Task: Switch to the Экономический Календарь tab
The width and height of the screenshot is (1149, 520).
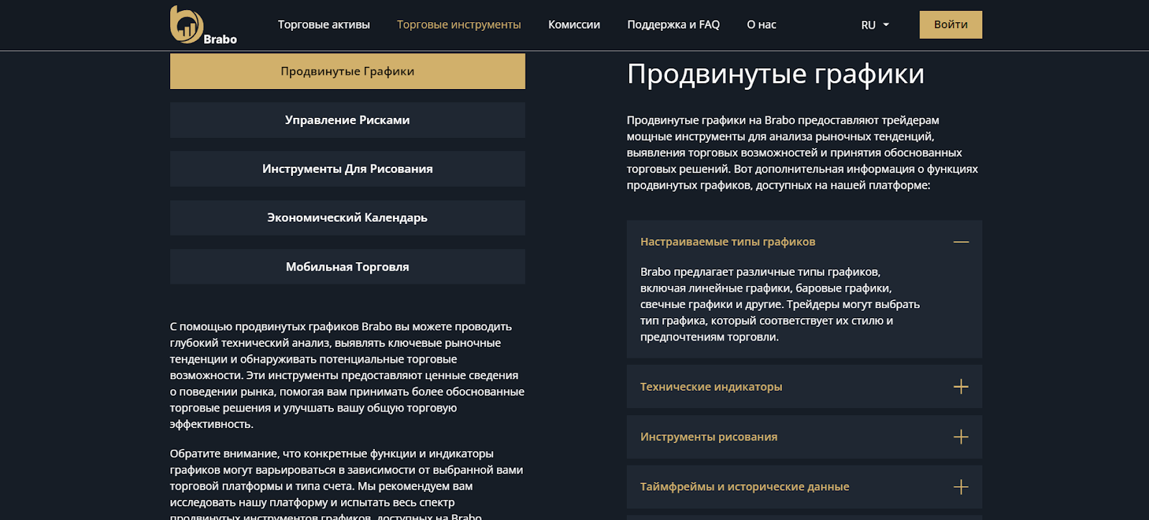Action: pyautogui.click(x=348, y=218)
